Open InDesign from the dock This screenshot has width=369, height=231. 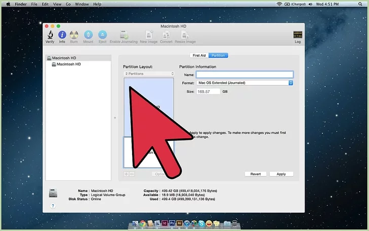point(165,223)
